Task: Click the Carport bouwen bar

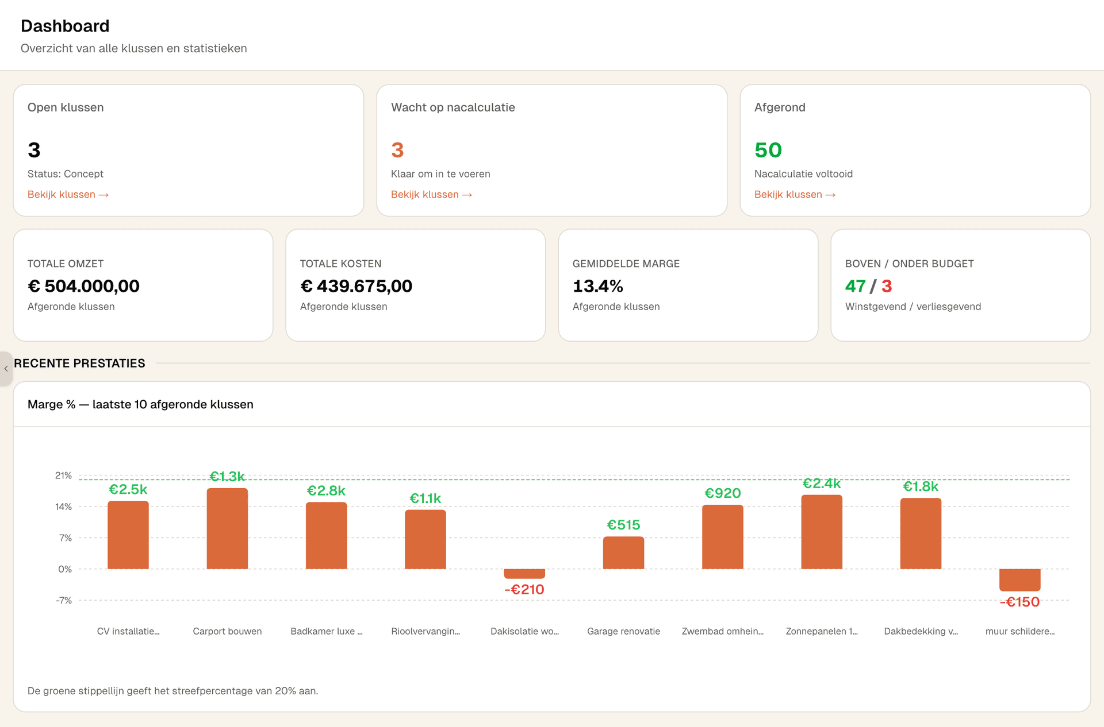Action: (x=227, y=529)
